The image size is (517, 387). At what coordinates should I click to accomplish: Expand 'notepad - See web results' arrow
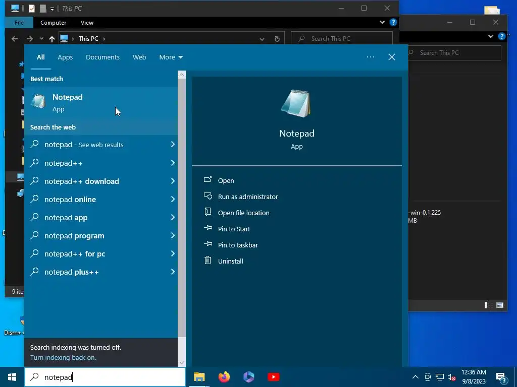(x=173, y=145)
